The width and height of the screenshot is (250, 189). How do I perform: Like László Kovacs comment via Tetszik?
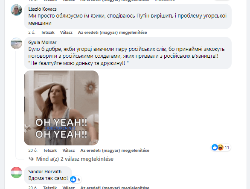(48, 32)
